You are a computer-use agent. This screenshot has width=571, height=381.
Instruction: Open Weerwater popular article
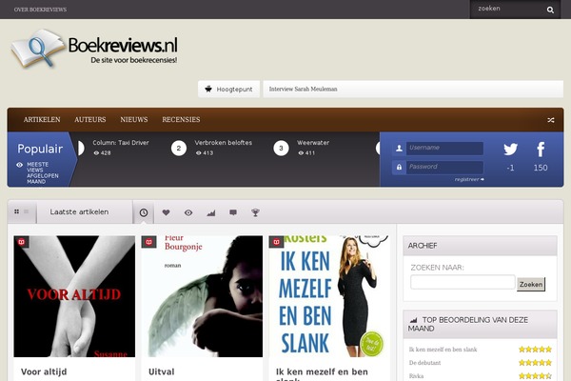(x=313, y=143)
